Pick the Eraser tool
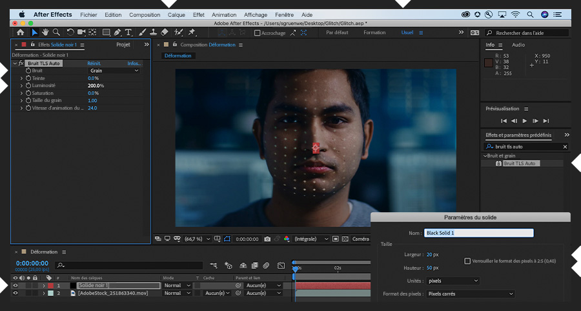Screen dimensions: 581x311 point(164,32)
